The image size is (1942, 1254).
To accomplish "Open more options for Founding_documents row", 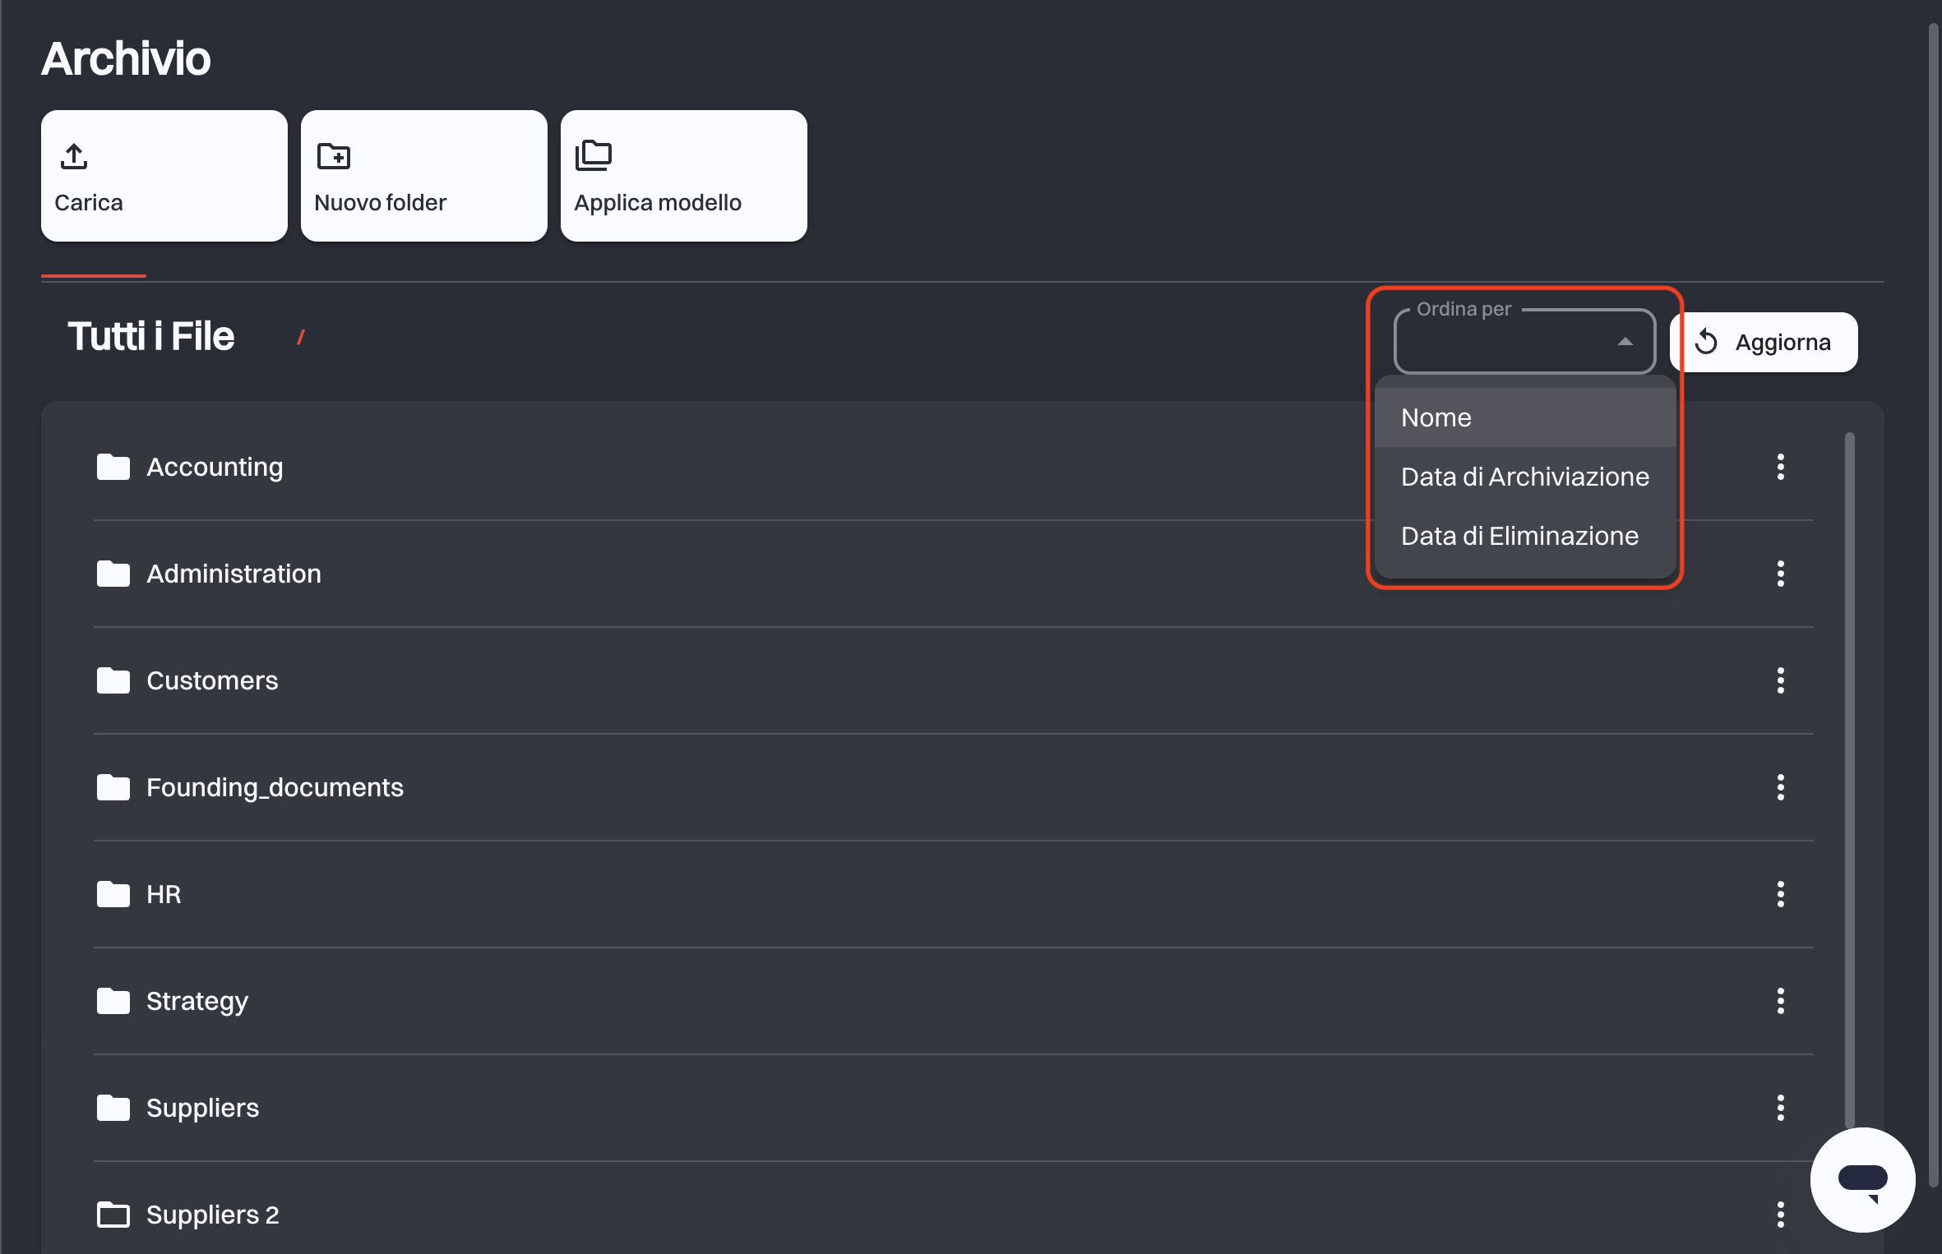I will 1781,787.
